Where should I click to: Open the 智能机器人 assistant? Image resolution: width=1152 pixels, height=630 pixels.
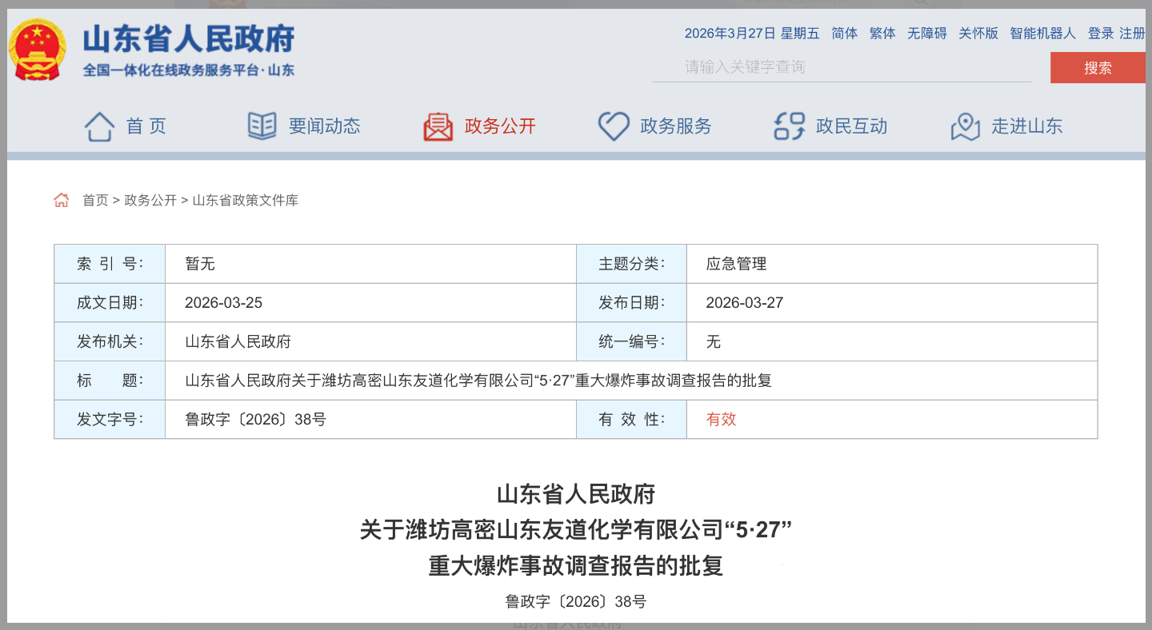click(x=1042, y=34)
